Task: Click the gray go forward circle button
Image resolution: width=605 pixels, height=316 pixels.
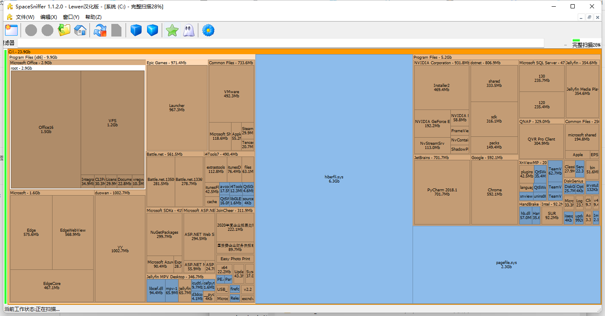Action: coord(47,30)
